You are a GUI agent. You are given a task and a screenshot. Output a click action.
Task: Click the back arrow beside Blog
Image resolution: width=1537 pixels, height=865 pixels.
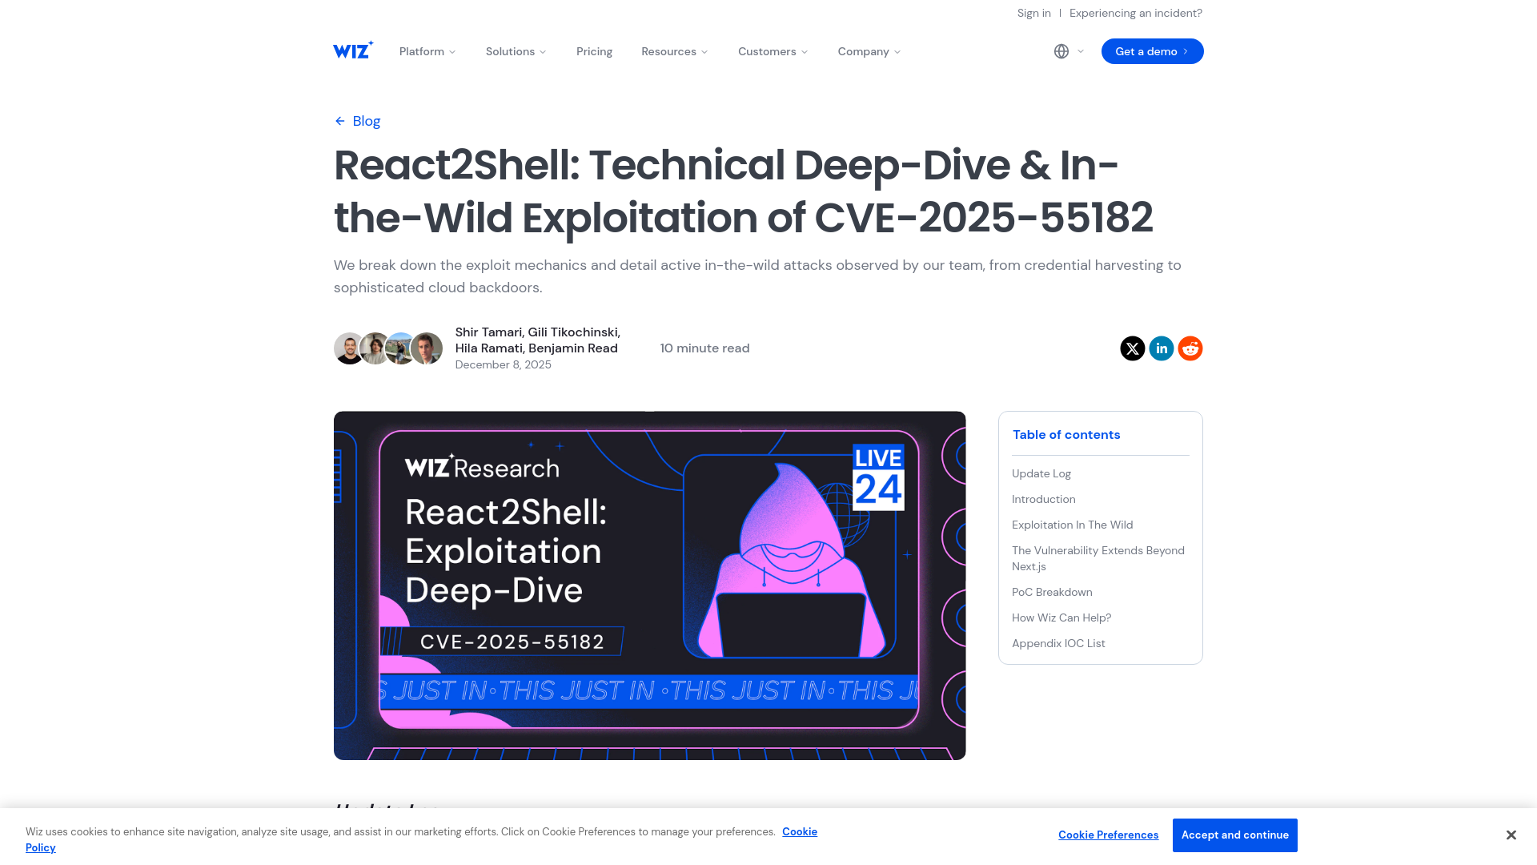[x=339, y=120]
